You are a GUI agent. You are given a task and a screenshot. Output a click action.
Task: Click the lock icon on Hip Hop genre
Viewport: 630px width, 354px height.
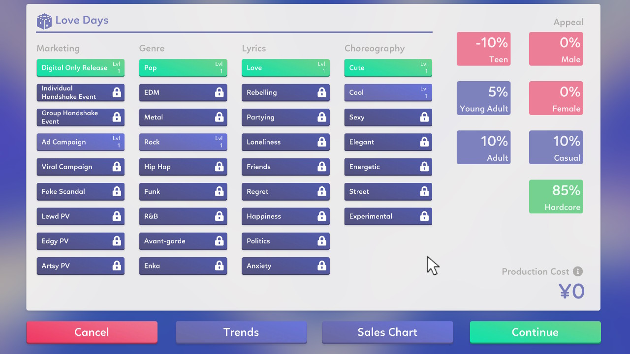pyautogui.click(x=220, y=167)
